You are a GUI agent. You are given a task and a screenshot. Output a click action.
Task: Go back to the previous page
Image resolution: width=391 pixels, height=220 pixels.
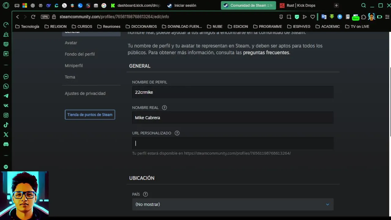point(17,17)
